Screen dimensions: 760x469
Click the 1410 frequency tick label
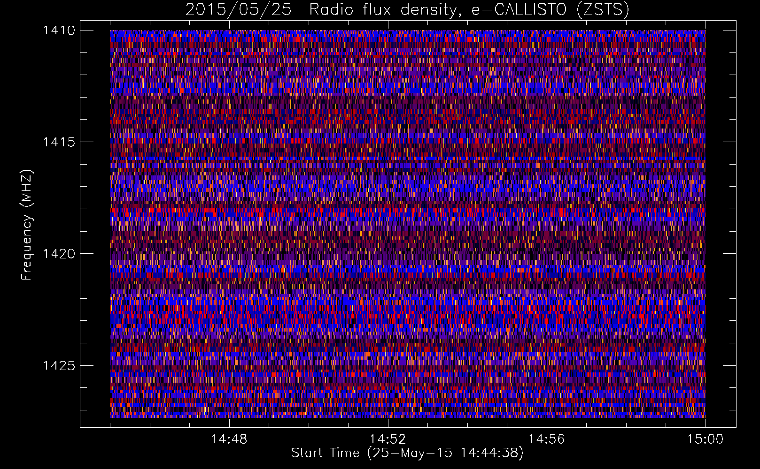[x=59, y=30]
